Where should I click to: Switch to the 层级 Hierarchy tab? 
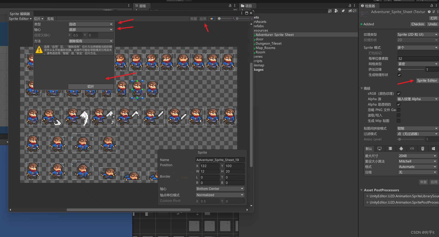tap(141, 6)
